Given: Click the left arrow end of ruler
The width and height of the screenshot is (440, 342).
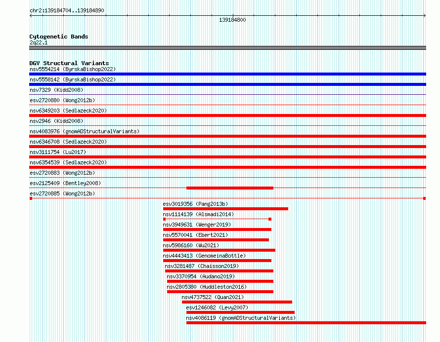Looking at the screenshot, I should 31,16.
